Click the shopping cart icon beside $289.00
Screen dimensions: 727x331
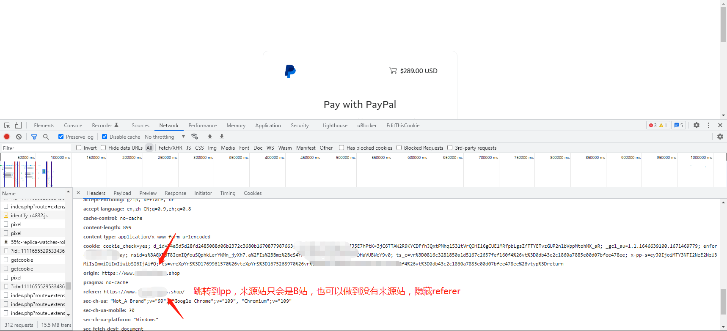[x=393, y=71]
